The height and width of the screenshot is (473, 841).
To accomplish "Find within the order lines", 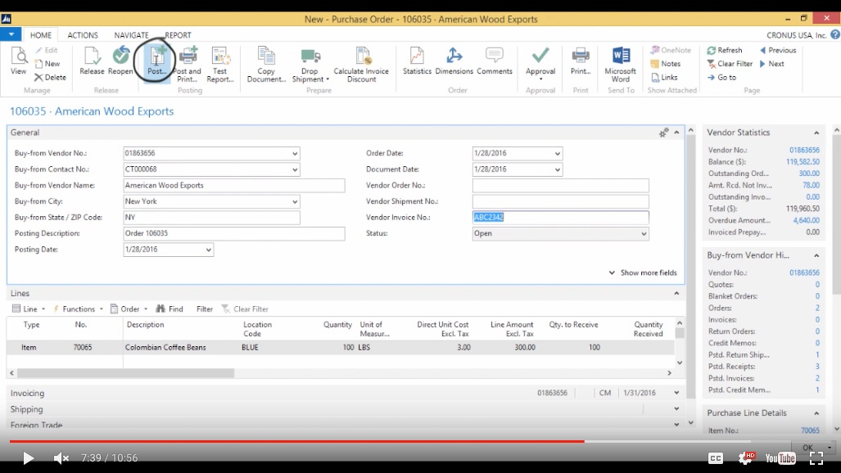I will [x=170, y=309].
